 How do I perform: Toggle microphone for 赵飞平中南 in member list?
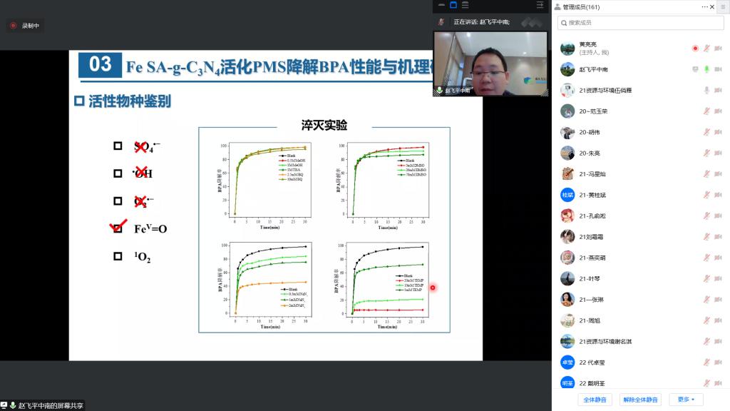point(707,69)
